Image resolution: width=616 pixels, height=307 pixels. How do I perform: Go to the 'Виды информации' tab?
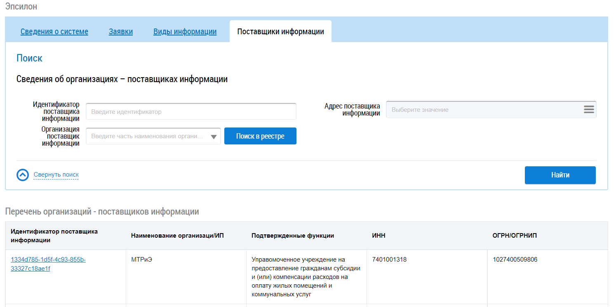coord(185,32)
